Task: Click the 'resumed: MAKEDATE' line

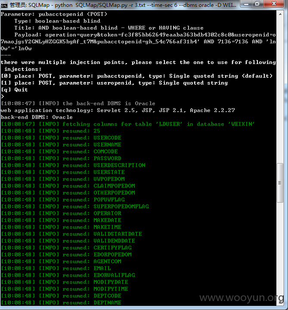Action: click(61, 220)
